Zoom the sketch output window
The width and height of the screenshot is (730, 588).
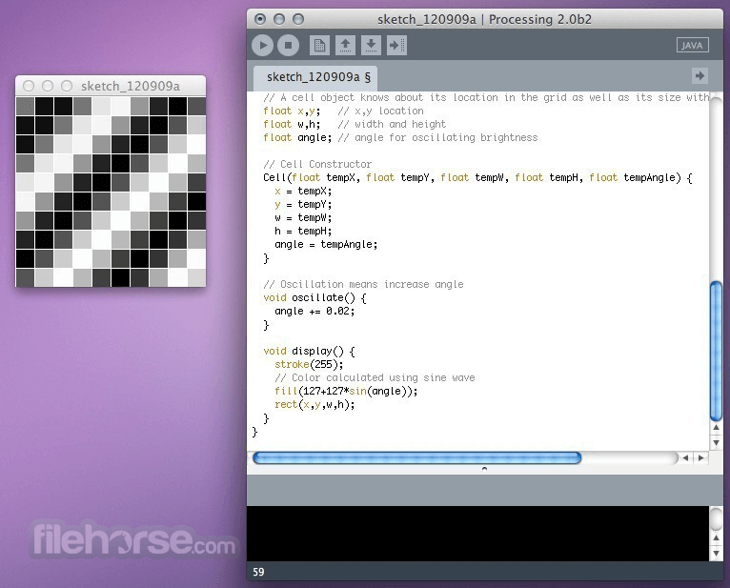click(x=67, y=86)
